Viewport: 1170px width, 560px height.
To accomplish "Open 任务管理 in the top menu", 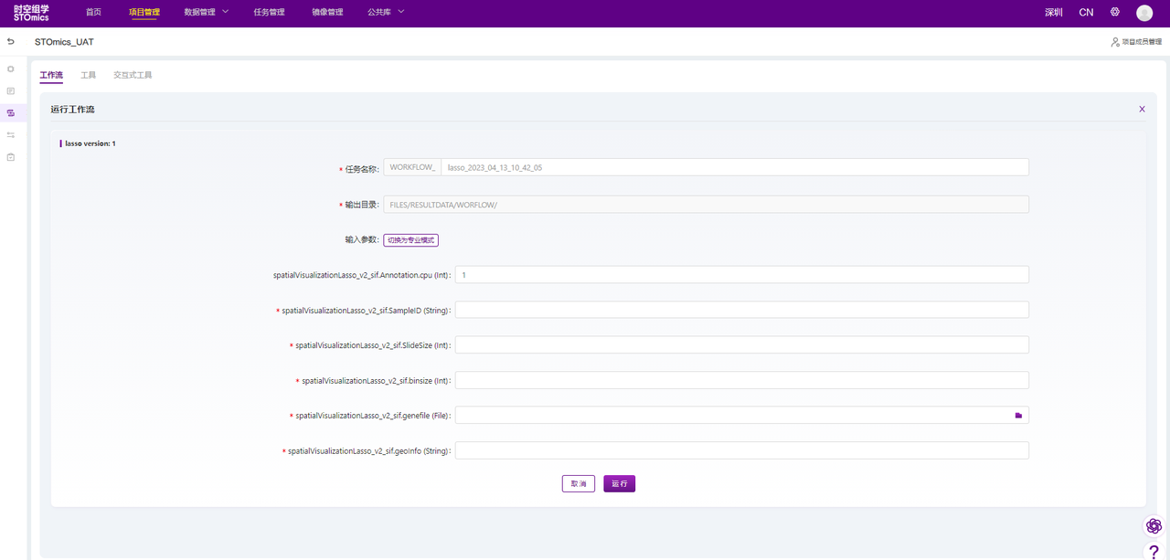I will pos(269,13).
